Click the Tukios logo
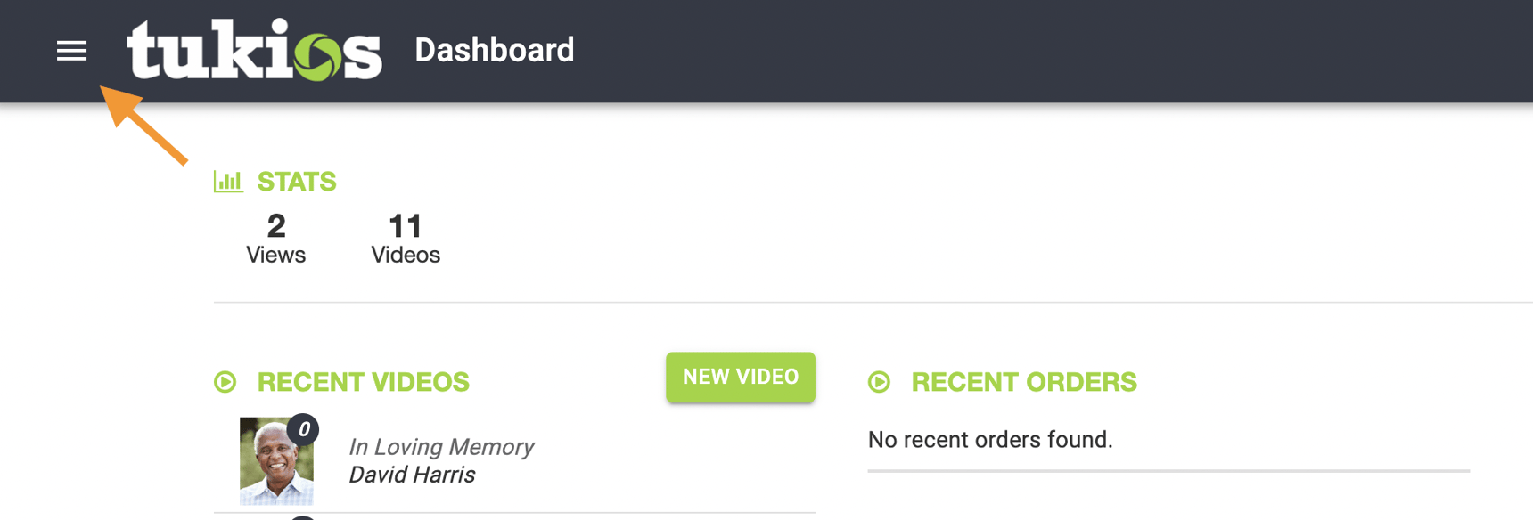Image resolution: width=1533 pixels, height=520 pixels. [255, 50]
